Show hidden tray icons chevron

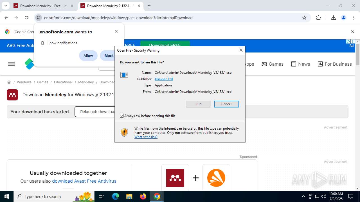coord(303,196)
